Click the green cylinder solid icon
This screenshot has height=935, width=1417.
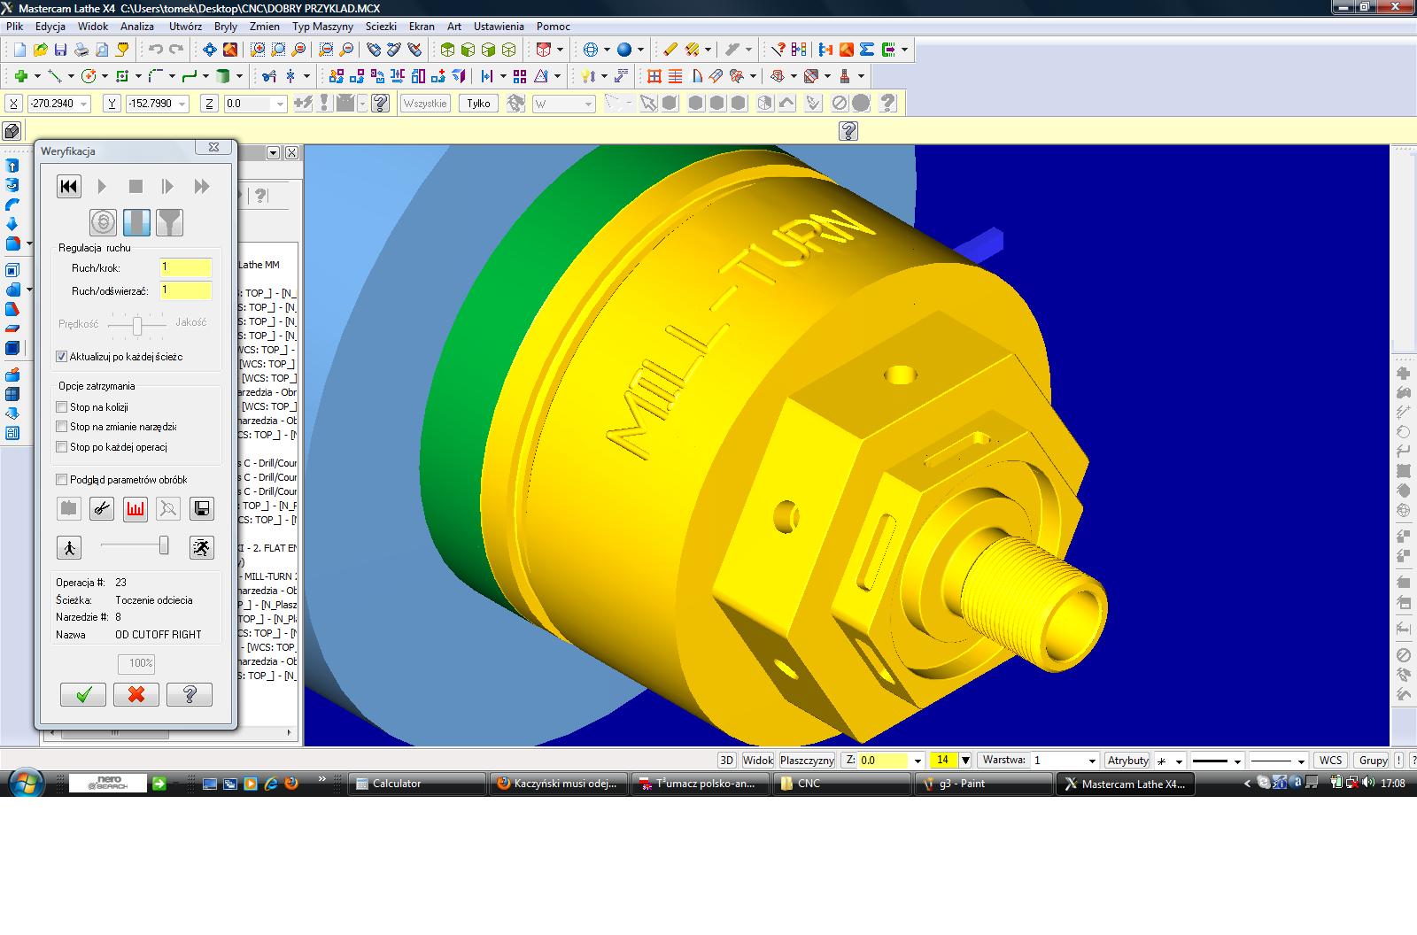click(x=224, y=76)
